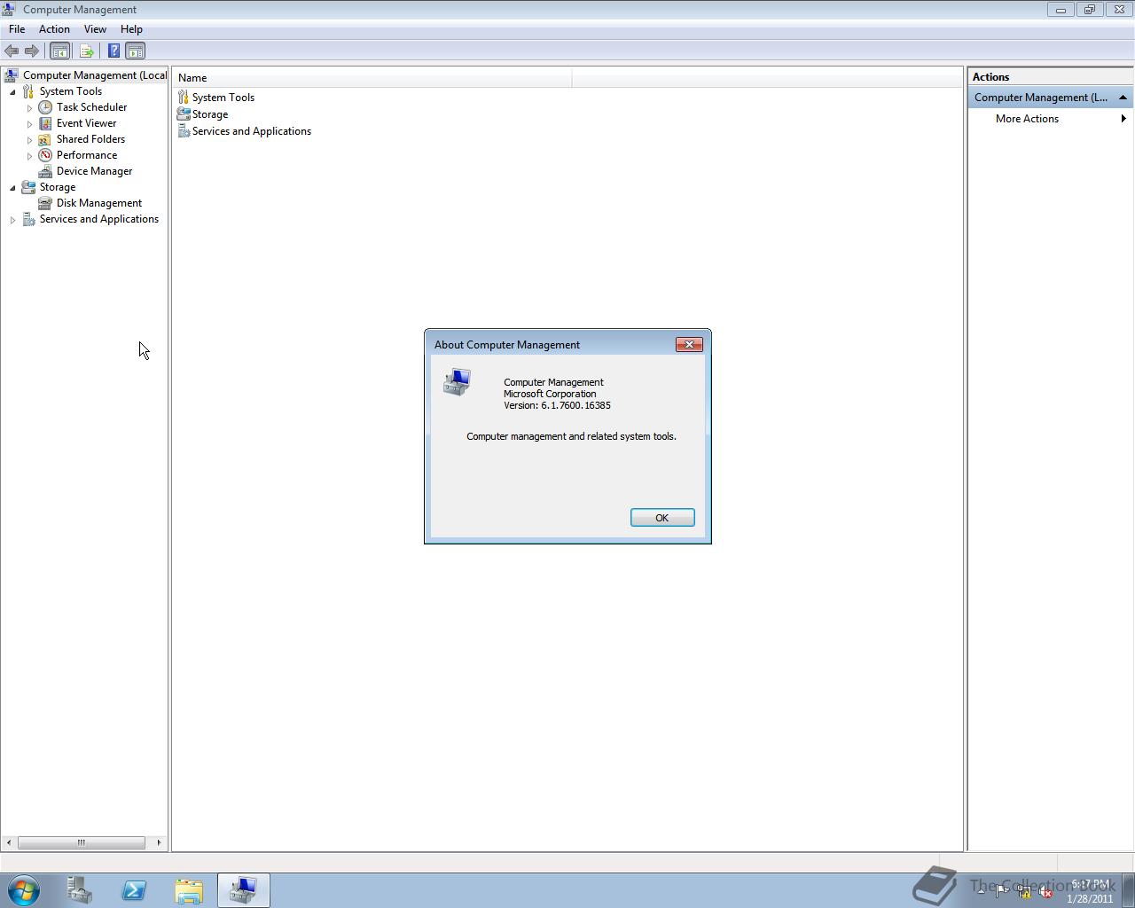Image resolution: width=1135 pixels, height=908 pixels.
Task: Expand the Performance node arrow
Action: [29, 155]
